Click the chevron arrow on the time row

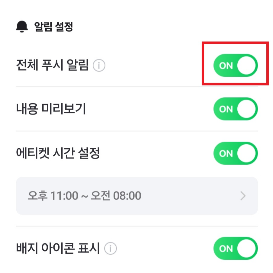click(x=243, y=196)
